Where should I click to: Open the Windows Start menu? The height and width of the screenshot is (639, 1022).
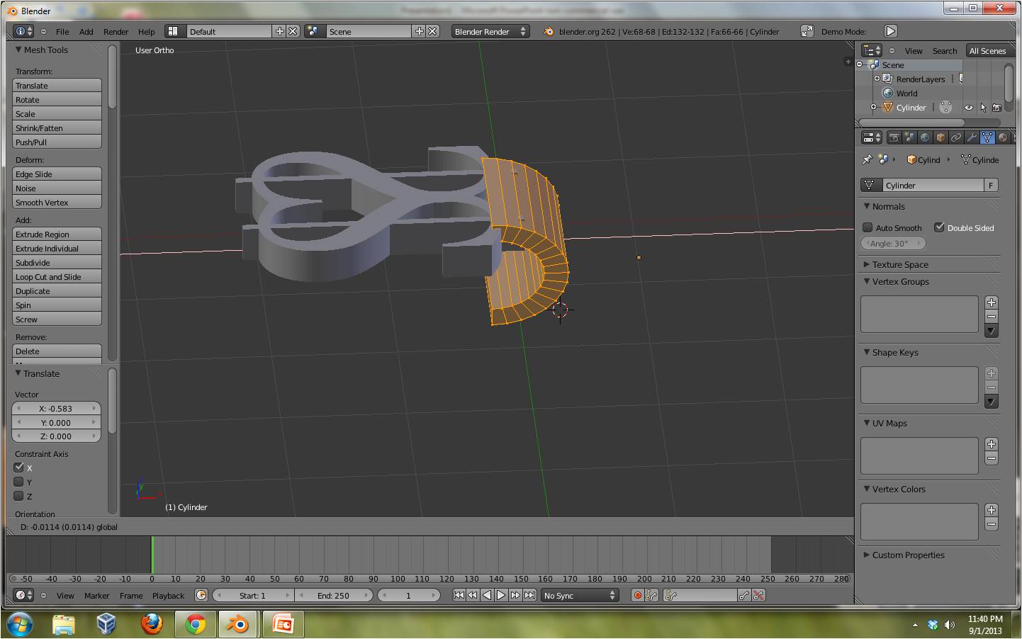point(19,624)
